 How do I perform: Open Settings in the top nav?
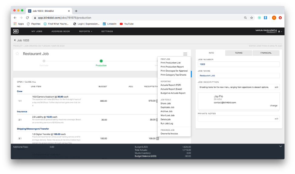pos(107,31)
